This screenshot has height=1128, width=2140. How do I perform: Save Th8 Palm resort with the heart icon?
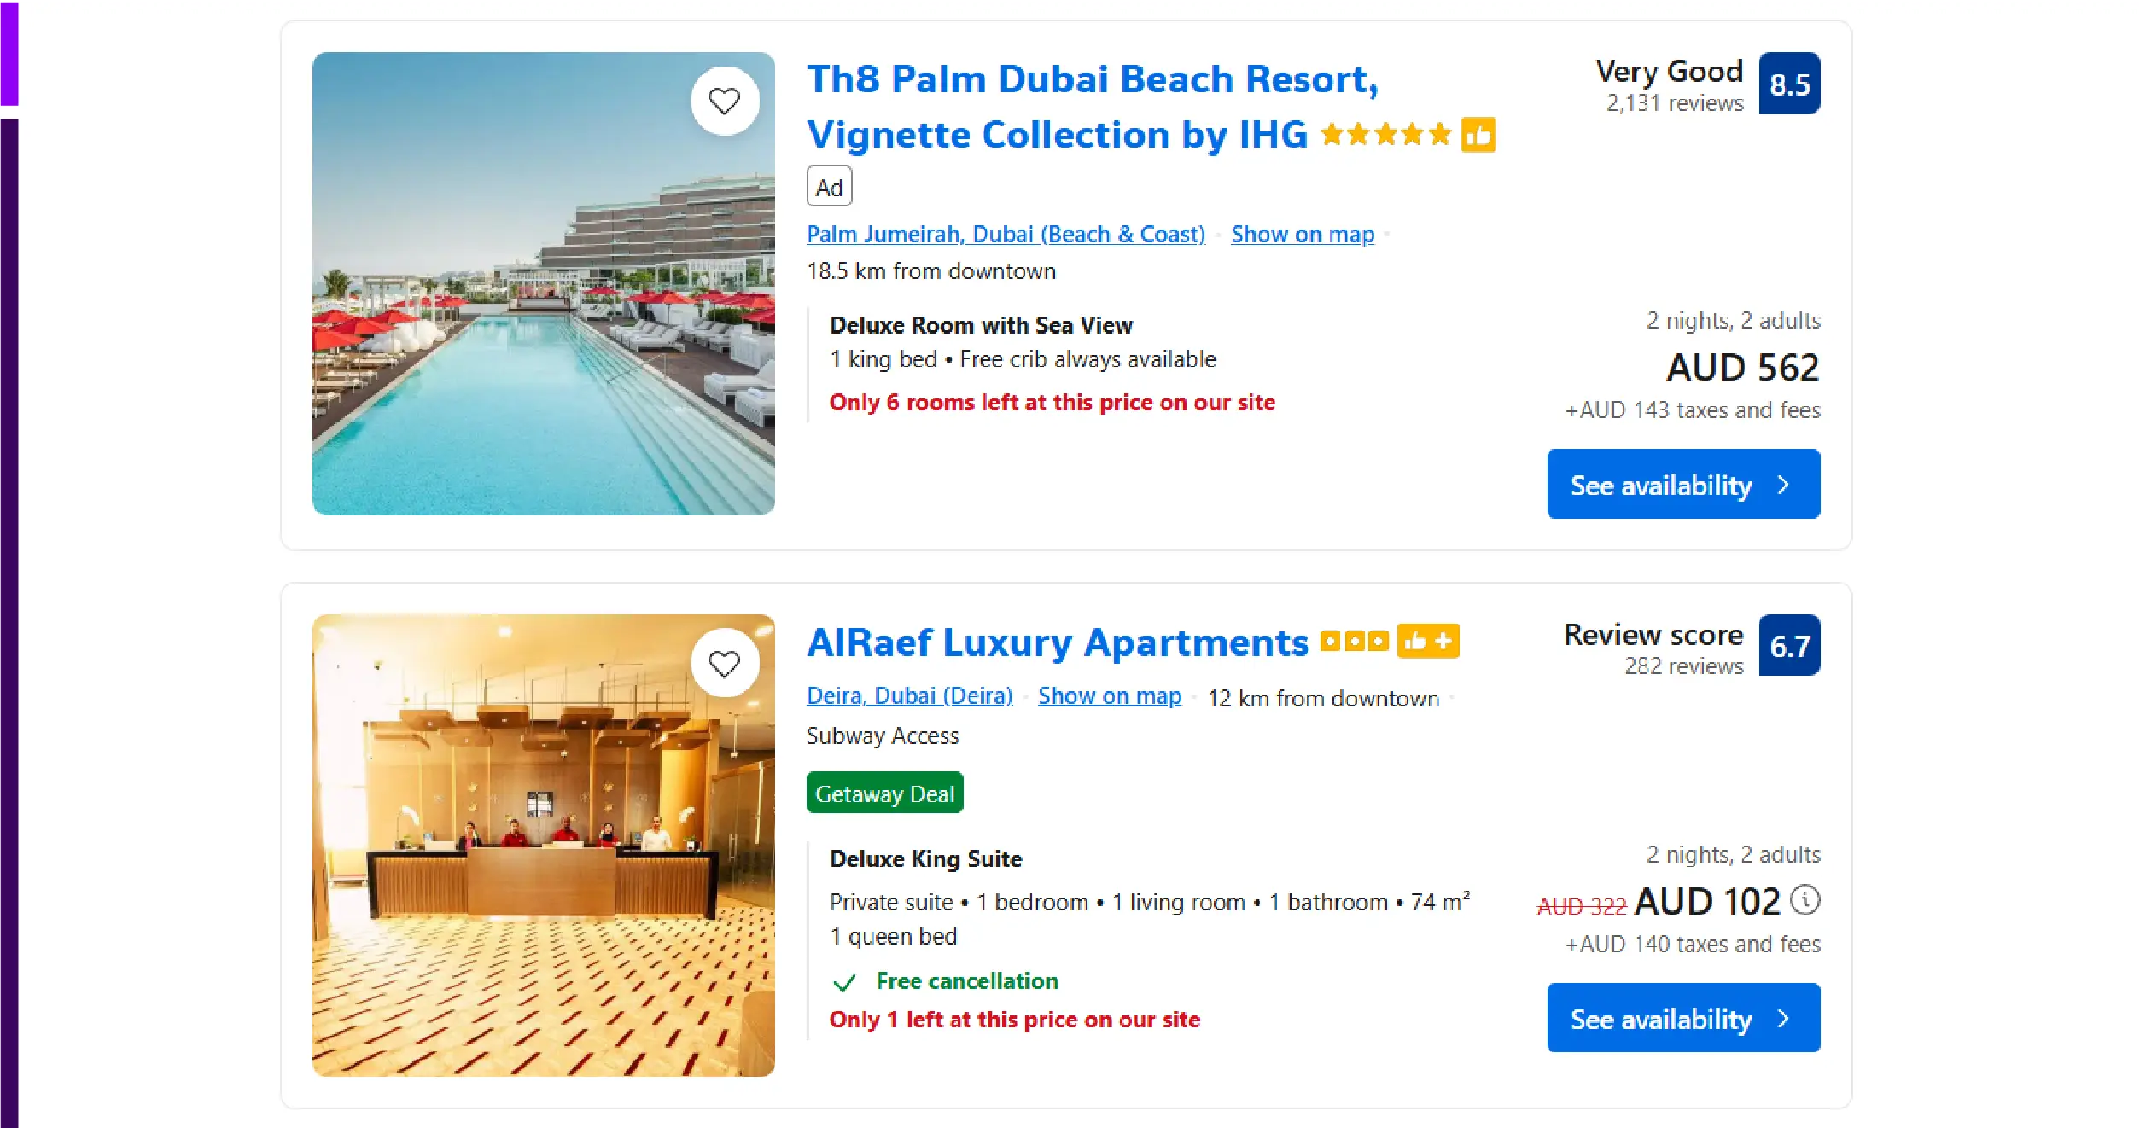click(725, 100)
